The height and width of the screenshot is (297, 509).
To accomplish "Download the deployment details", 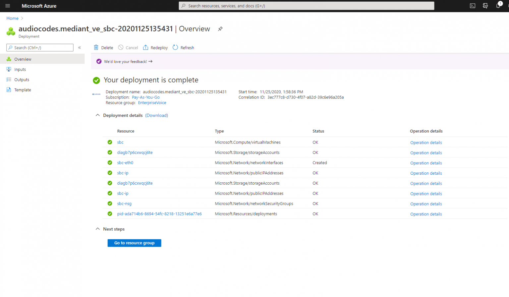I will 156,115.
